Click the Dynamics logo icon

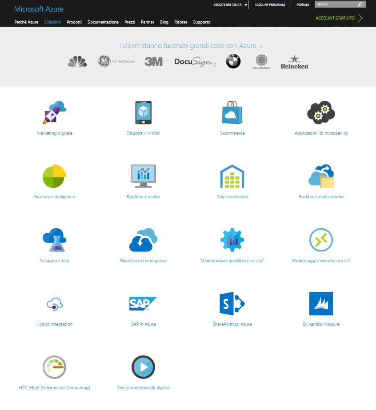321,303
